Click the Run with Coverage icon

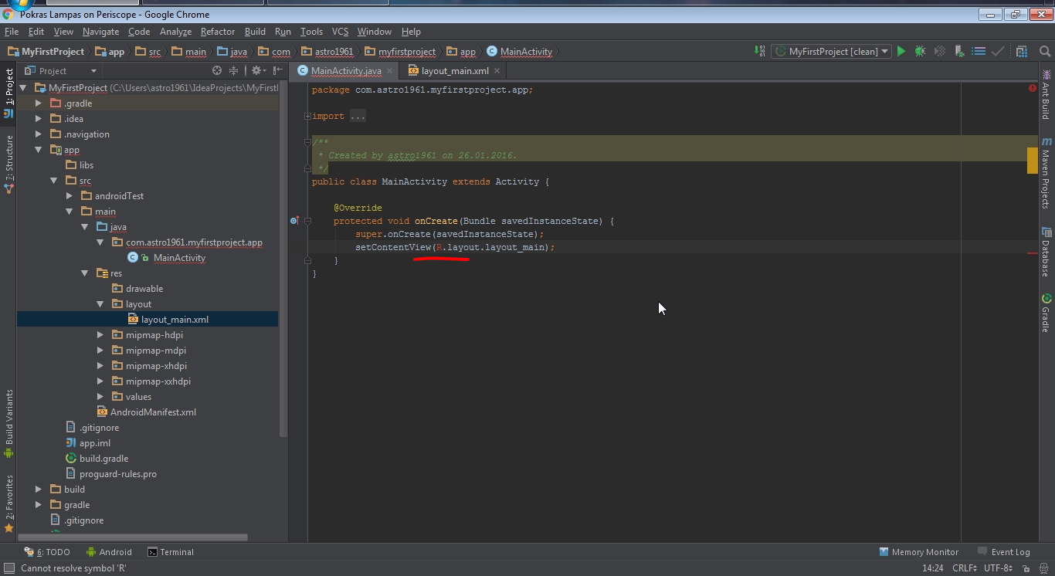click(940, 52)
